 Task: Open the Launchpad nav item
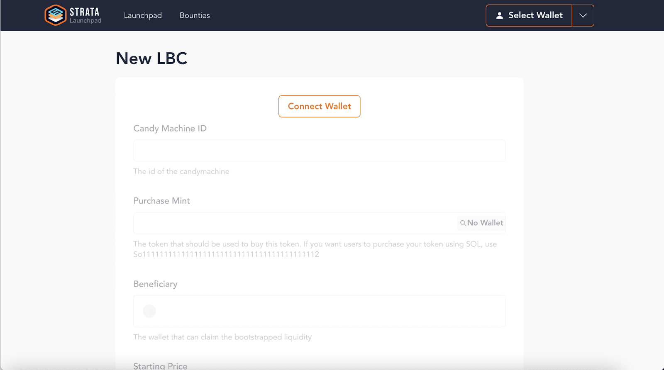(x=143, y=15)
